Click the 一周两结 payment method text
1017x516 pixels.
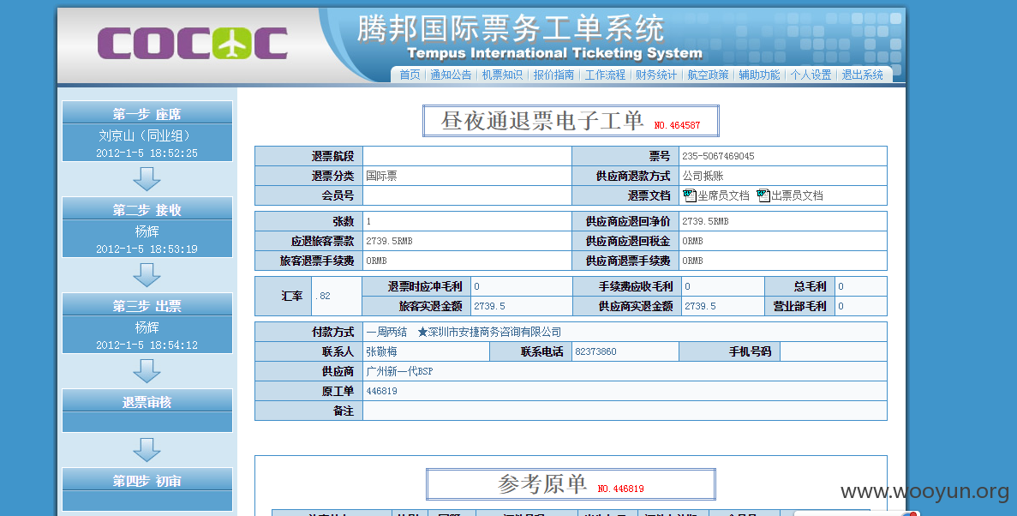386,333
